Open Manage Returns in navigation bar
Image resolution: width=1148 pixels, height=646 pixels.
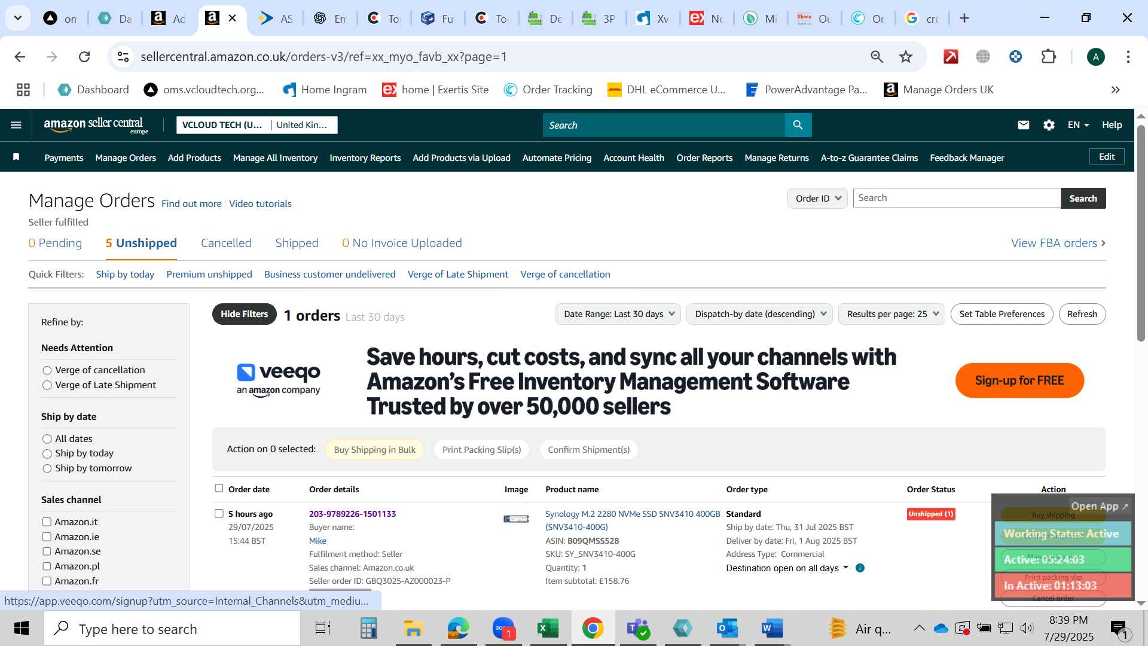click(777, 158)
